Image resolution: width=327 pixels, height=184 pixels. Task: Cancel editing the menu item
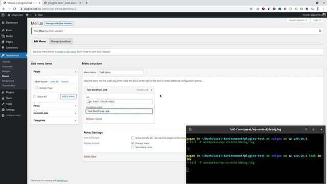[99, 119]
